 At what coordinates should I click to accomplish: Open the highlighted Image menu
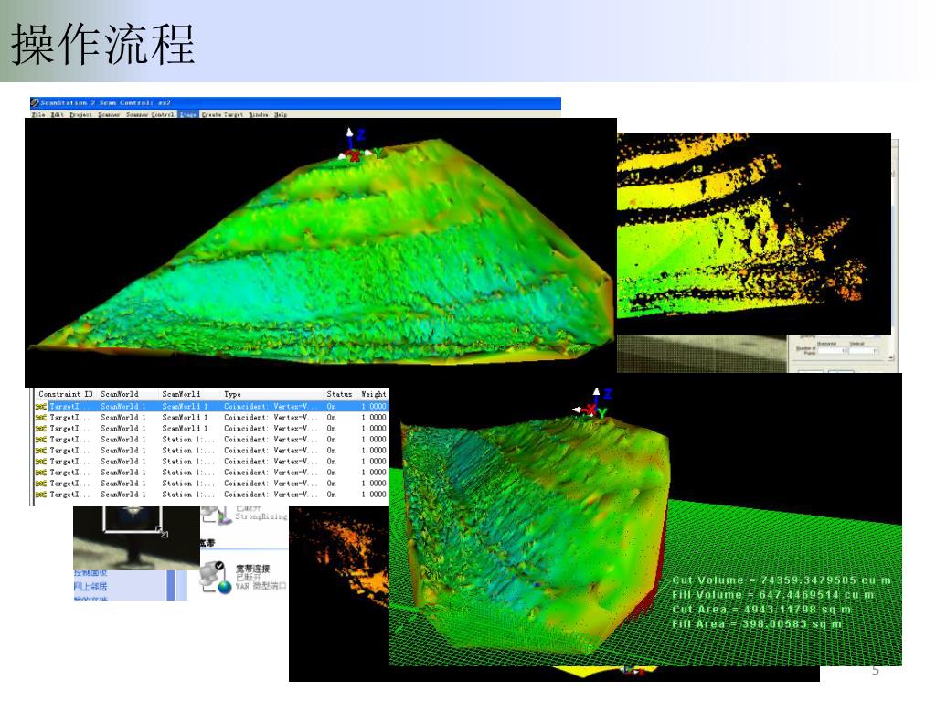click(x=188, y=114)
